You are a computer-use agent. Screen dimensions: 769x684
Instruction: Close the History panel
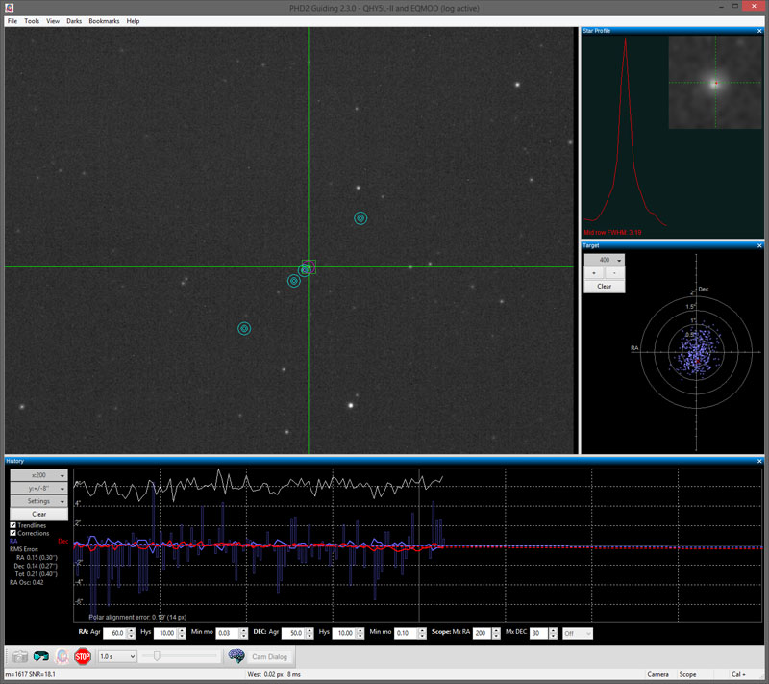[x=759, y=461]
